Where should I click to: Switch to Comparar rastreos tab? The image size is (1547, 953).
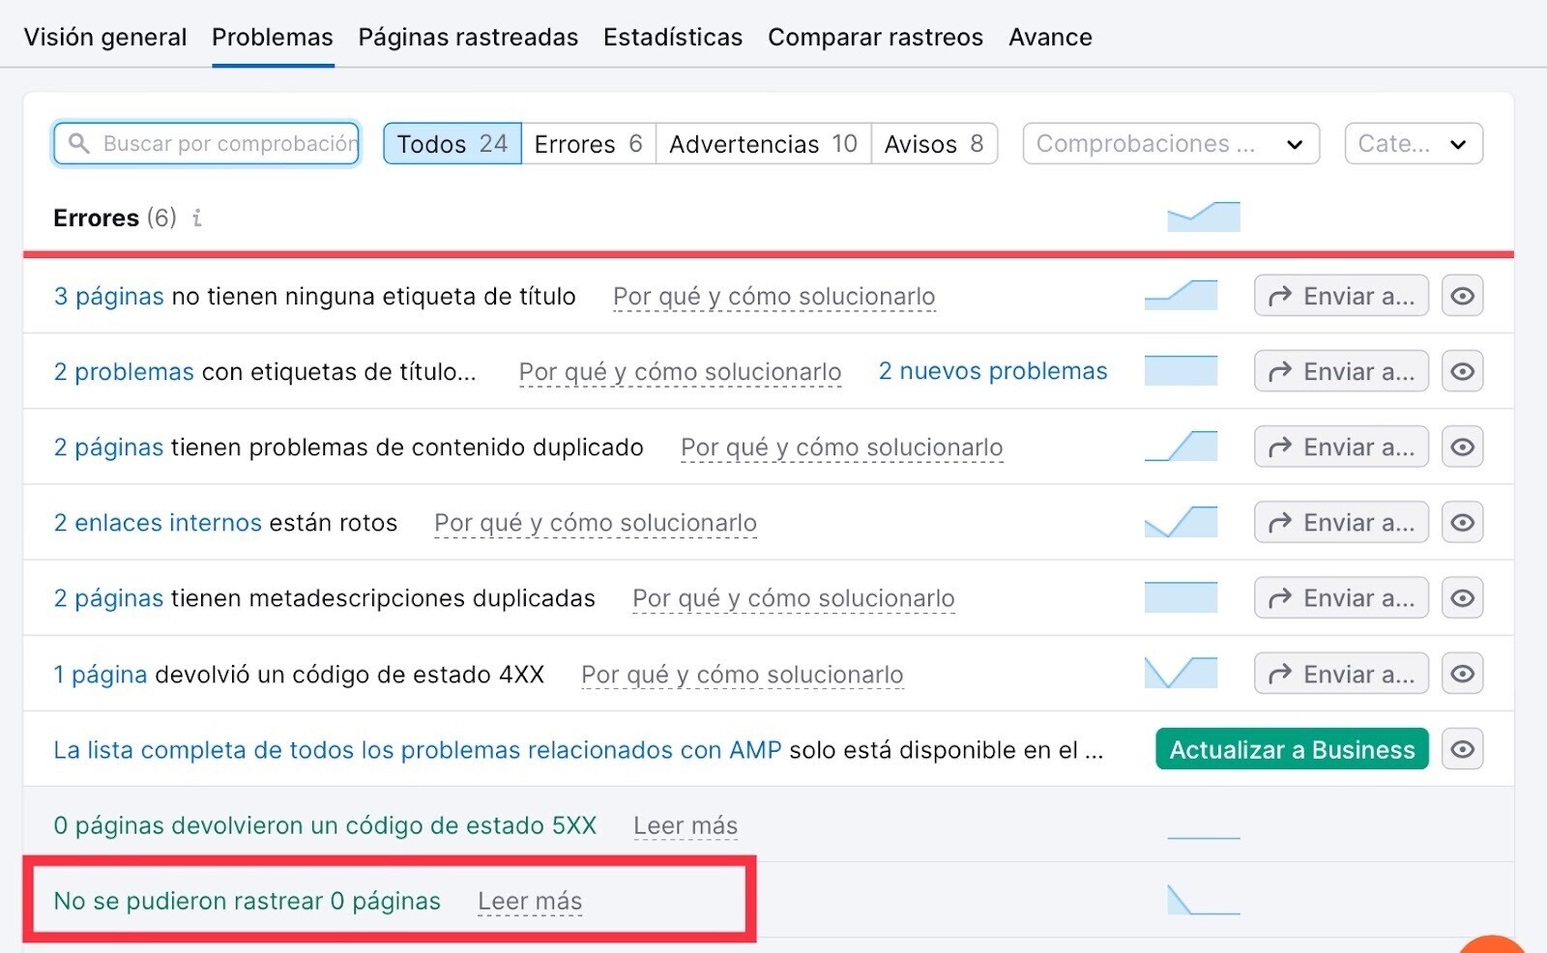tap(875, 37)
